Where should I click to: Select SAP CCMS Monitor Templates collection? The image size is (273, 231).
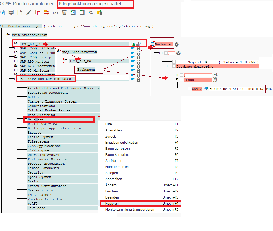pos(46,79)
